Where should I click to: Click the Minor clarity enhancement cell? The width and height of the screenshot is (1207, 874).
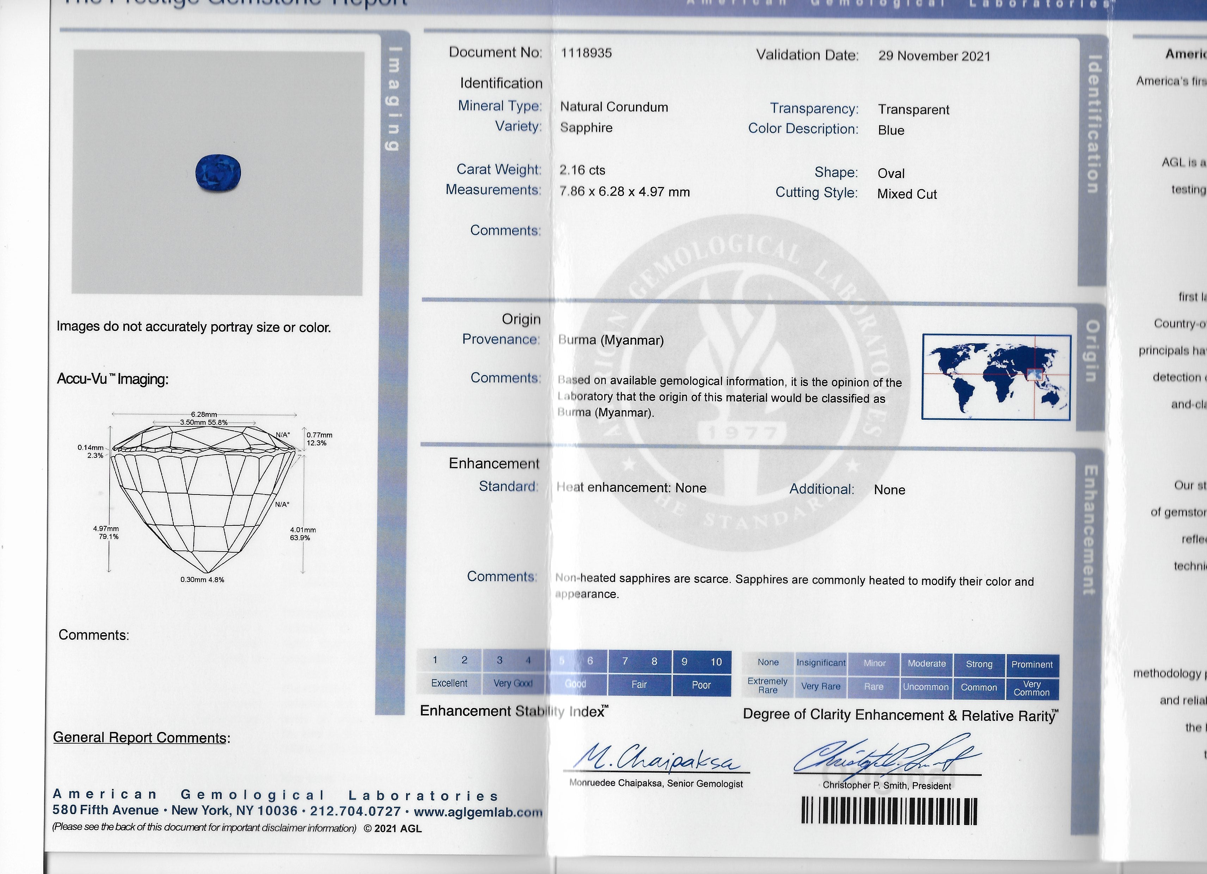[x=874, y=663]
